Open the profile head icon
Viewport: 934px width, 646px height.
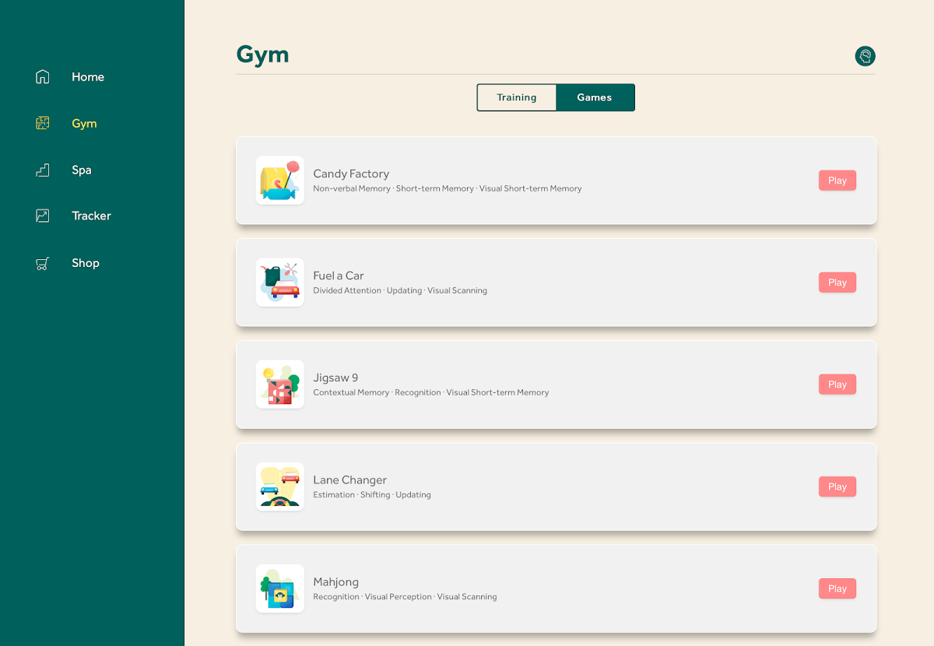point(865,56)
